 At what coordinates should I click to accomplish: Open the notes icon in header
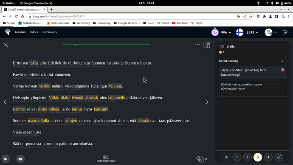285,32
